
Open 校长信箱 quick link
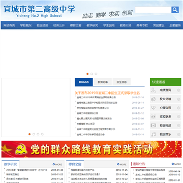click(166, 99)
